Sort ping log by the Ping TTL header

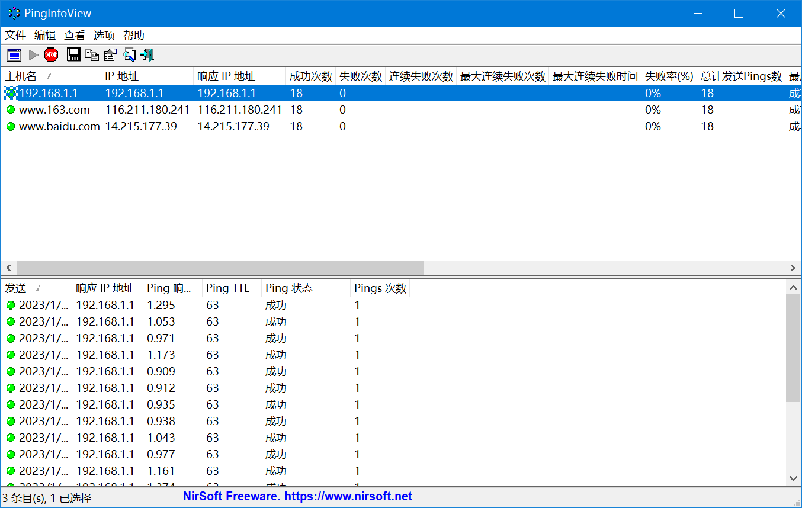(232, 288)
